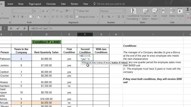Toggle Wrap Text
Image resolution: width=191 pixels, height=107 pixels.
[82, 11]
